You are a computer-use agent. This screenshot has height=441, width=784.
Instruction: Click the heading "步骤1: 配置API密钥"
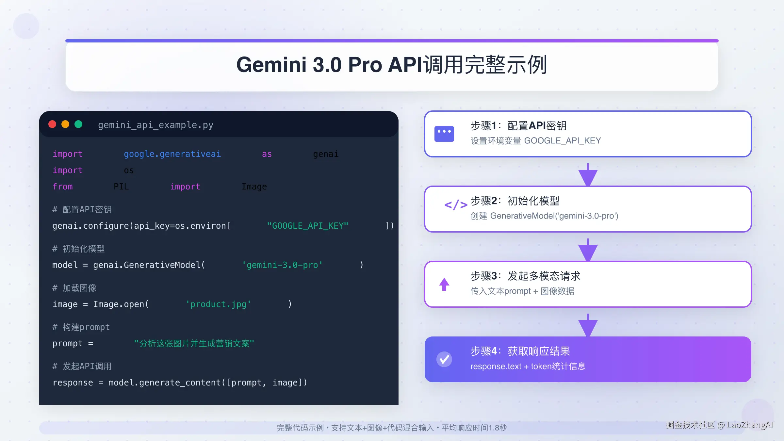point(518,126)
